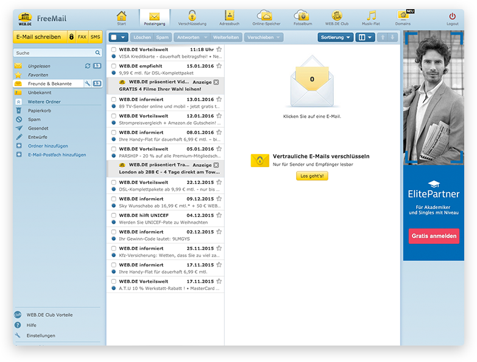Go to previous email arrow up
This screenshot has width=477, height=362.
(383, 37)
